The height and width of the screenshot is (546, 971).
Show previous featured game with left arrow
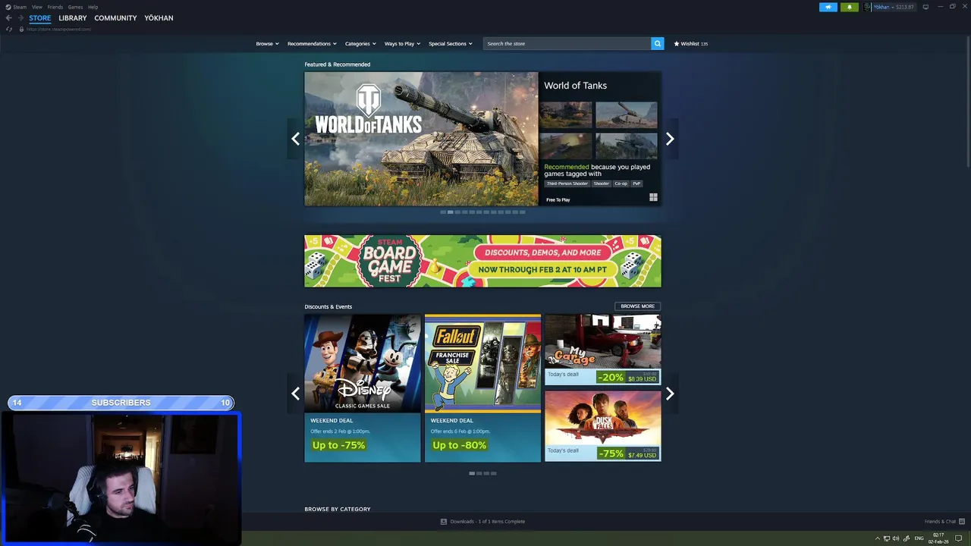coord(295,139)
